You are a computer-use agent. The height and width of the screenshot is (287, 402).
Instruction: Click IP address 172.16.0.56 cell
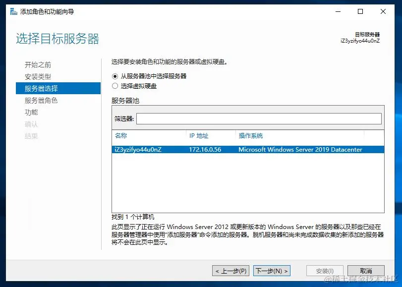(205, 150)
